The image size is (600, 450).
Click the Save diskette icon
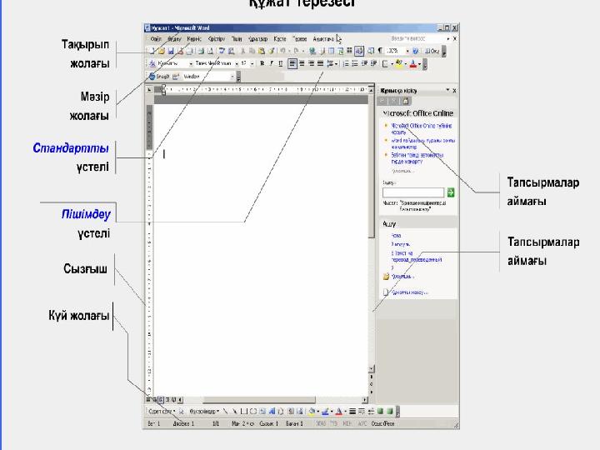click(171, 51)
